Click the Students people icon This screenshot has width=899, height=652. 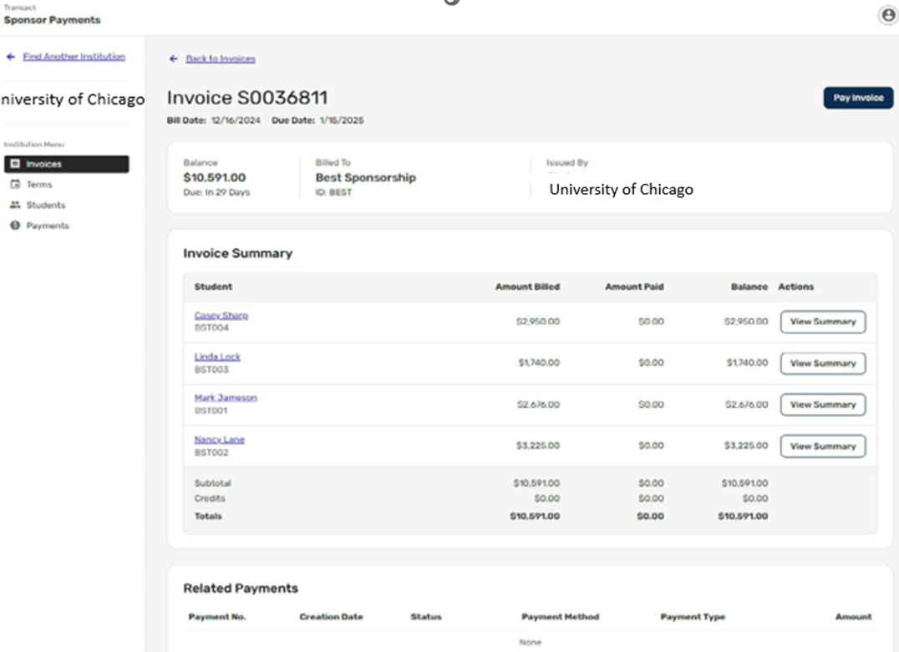[14, 206]
